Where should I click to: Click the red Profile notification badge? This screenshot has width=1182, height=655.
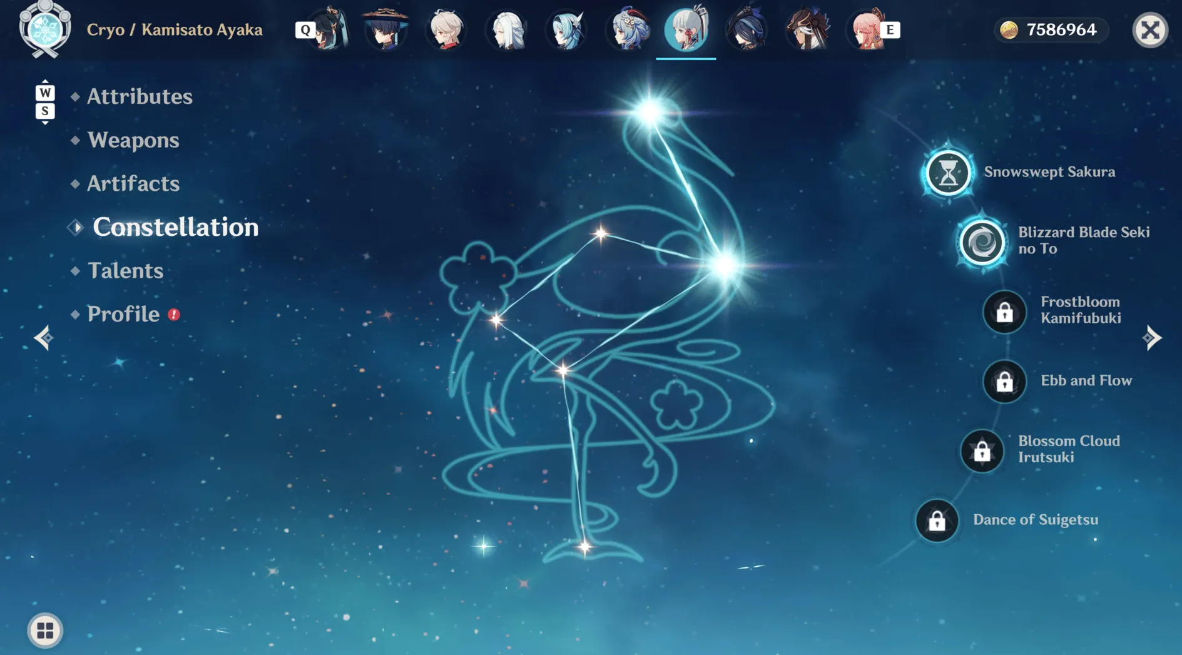[x=174, y=315]
